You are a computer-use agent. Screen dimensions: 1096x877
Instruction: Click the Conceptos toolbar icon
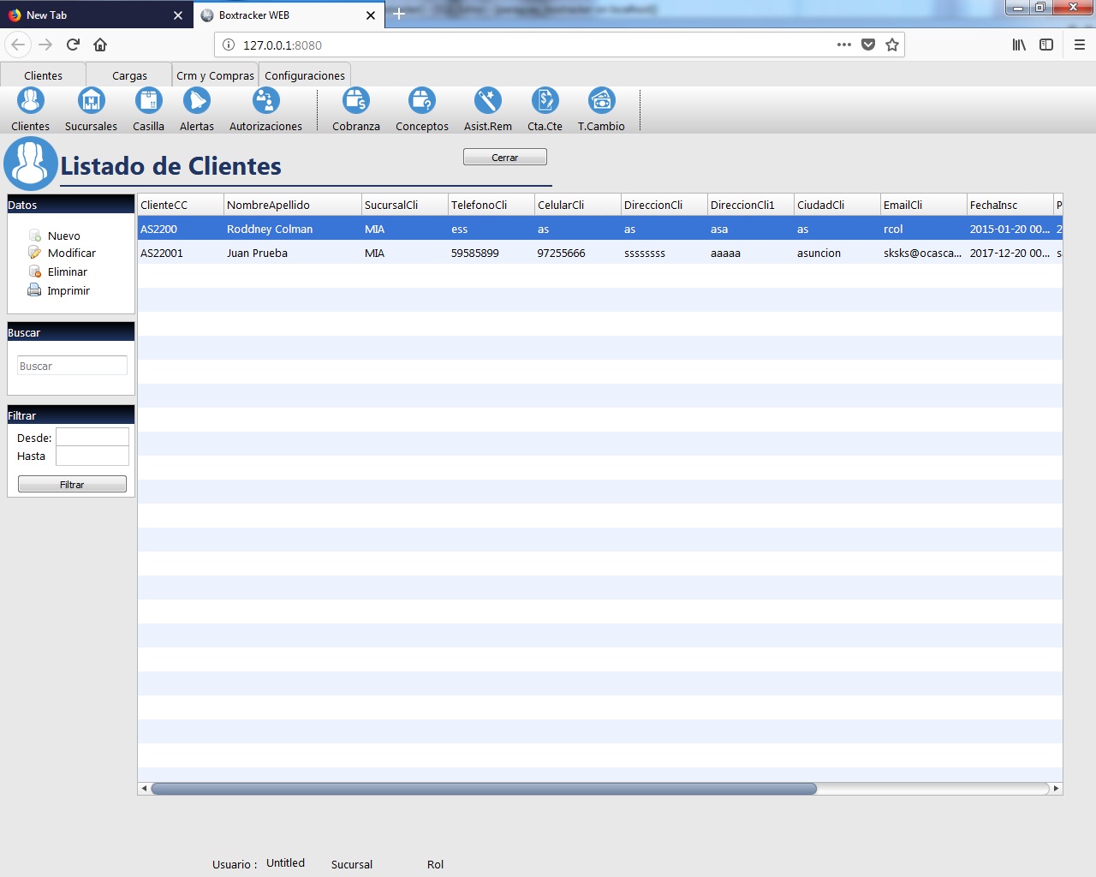(421, 102)
